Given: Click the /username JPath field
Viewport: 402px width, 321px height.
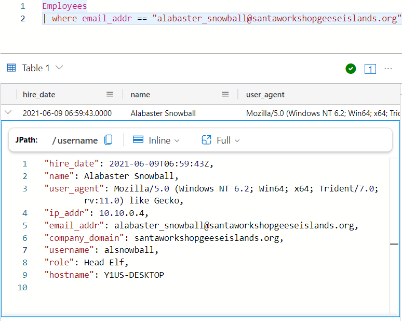Looking at the screenshot, I should point(75,140).
